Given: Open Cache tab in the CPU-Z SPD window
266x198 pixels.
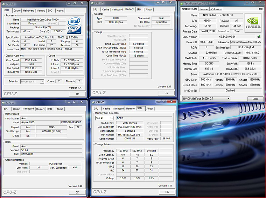Looking at the screenshot, I should pyautogui.click(x=106, y=109).
